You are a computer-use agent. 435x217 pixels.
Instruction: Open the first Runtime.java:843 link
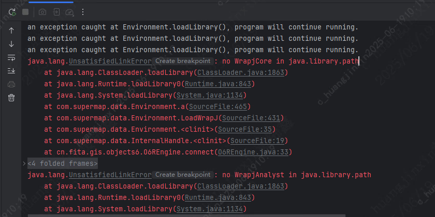pyautogui.click(x=218, y=84)
